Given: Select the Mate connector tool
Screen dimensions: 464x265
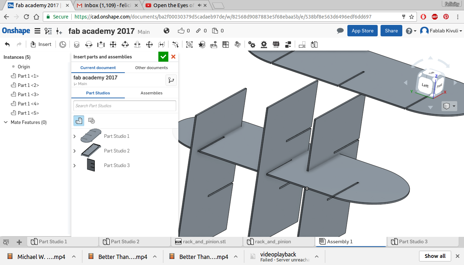Looking at the screenshot, I should (202, 45).
